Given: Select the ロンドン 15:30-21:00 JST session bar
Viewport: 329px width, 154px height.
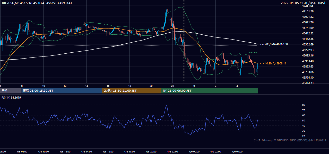Looking at the screenshot, I should (132, 91).
